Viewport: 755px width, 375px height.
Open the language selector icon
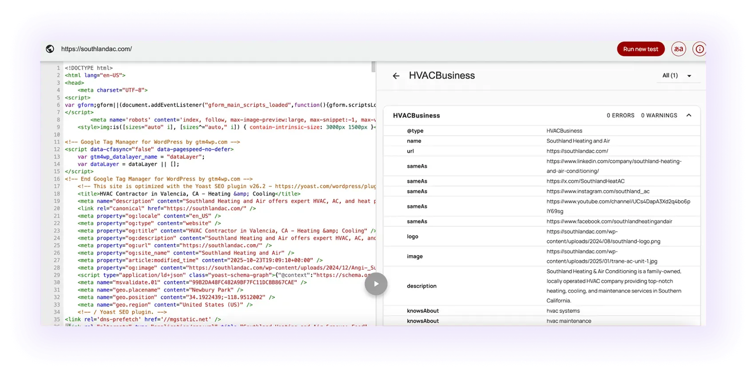(x=678, y=49)
